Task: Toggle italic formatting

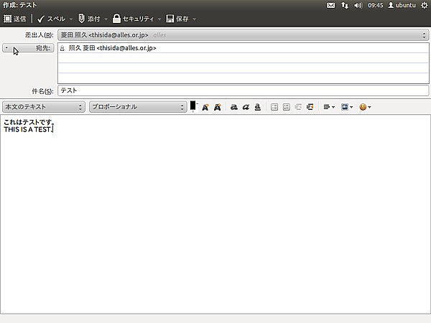Action: point(246,107)
